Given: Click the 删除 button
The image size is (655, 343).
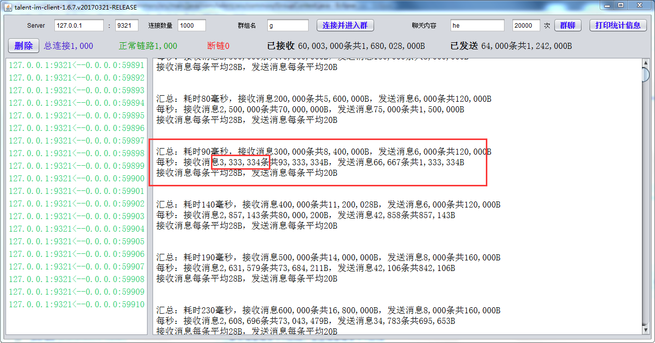Looking at the screenshot, I should (24, 46).
